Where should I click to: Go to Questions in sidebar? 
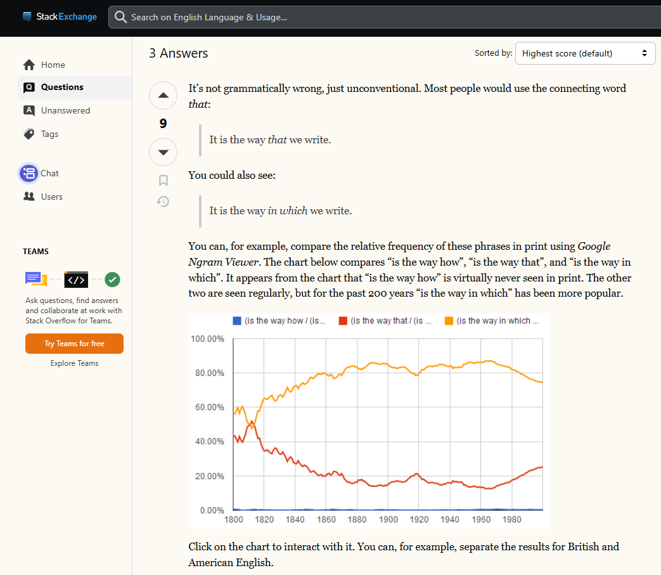click(x=62, y=87)
